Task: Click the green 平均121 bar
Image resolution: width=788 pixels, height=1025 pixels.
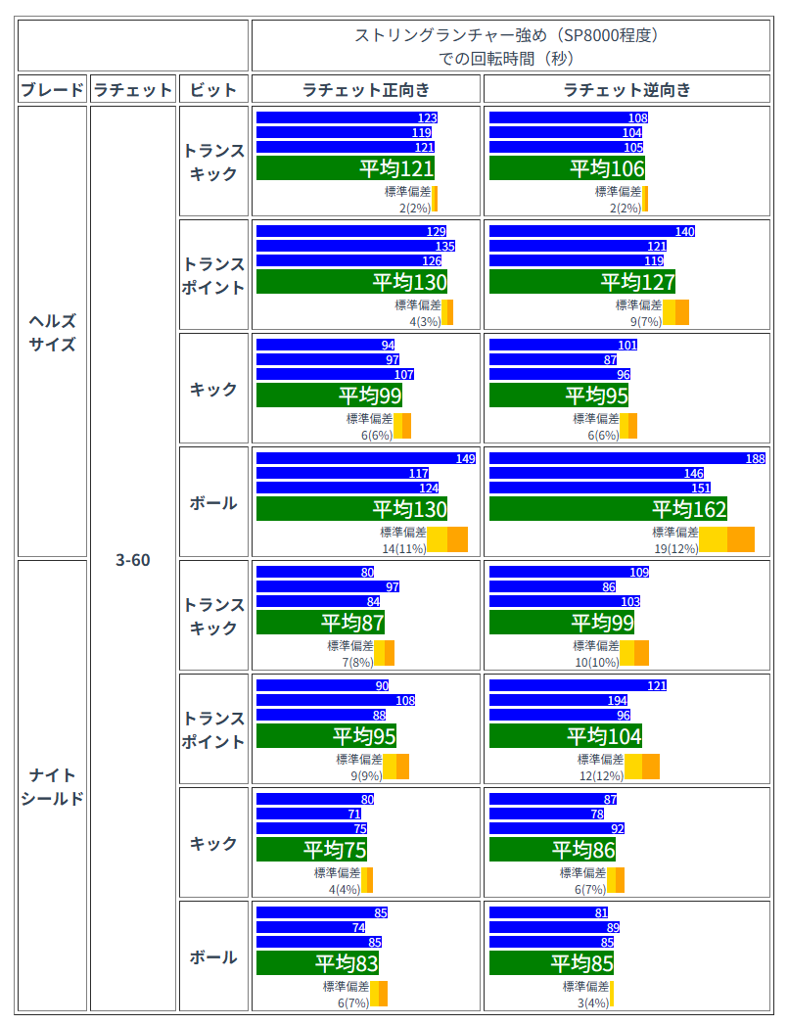Action: (347, 168)
